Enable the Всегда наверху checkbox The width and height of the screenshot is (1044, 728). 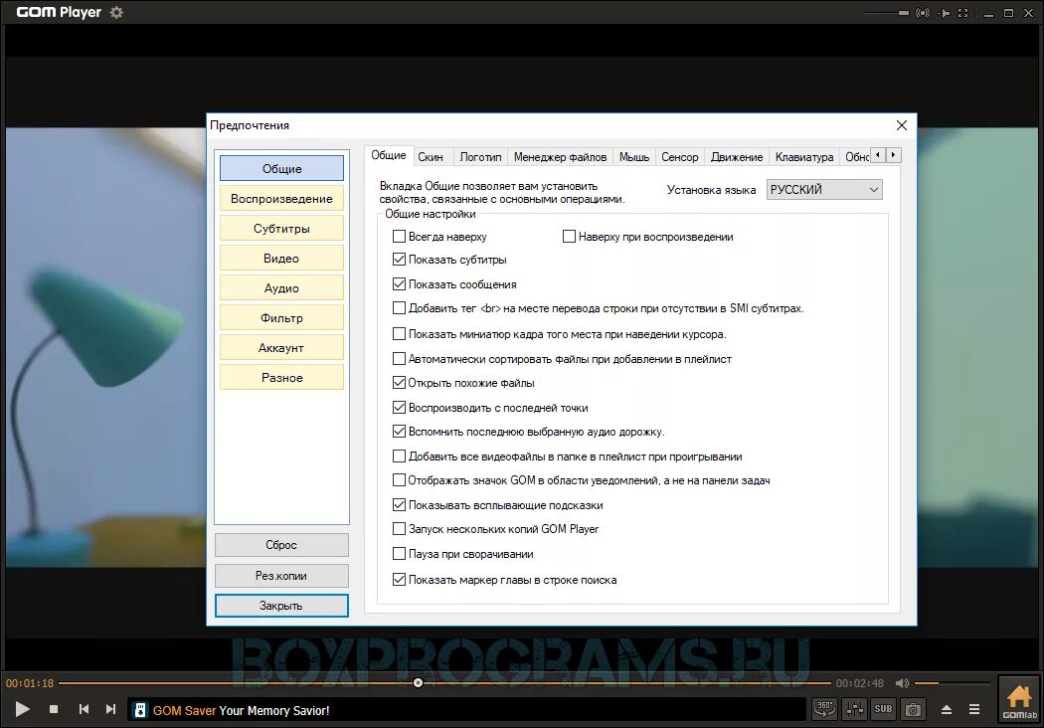click(x=399, y=237)
